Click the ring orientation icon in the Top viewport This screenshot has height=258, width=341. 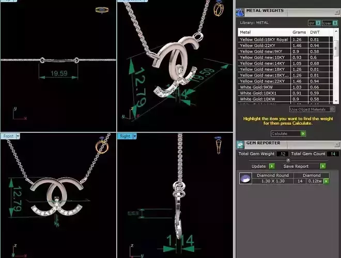pos(102,10)
